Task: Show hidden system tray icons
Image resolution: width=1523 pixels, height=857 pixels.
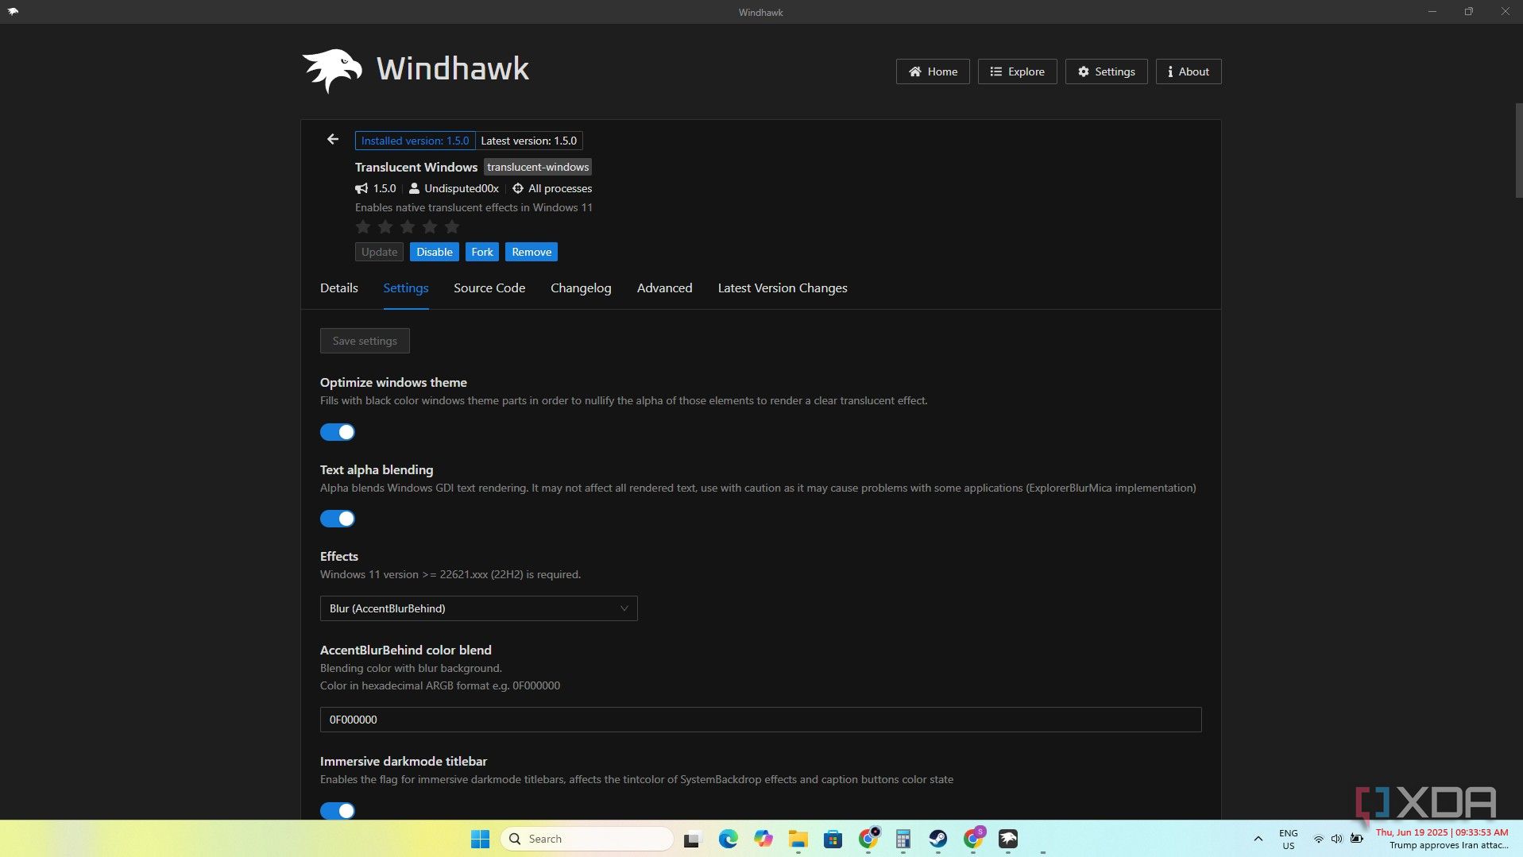Action: pos(1258,839)
